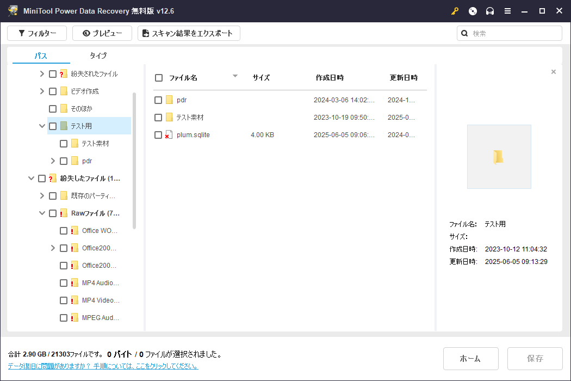Screen dimensions: 571x381
Task: Expand the ビデオ作成 tree node
Action: [x=42, y=91]
